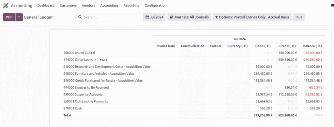Expand the PDF export dropdown arrow
Viewport: 334px width, 127px height.
(x=19, y=17)
